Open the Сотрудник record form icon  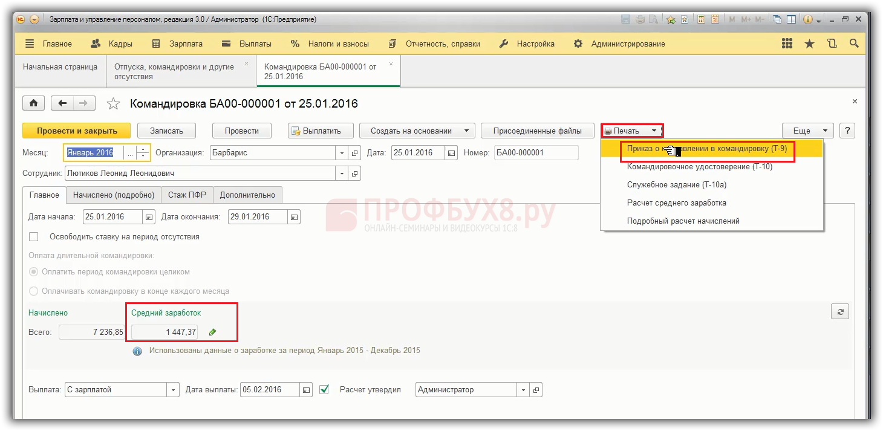(x=355, y=173)
